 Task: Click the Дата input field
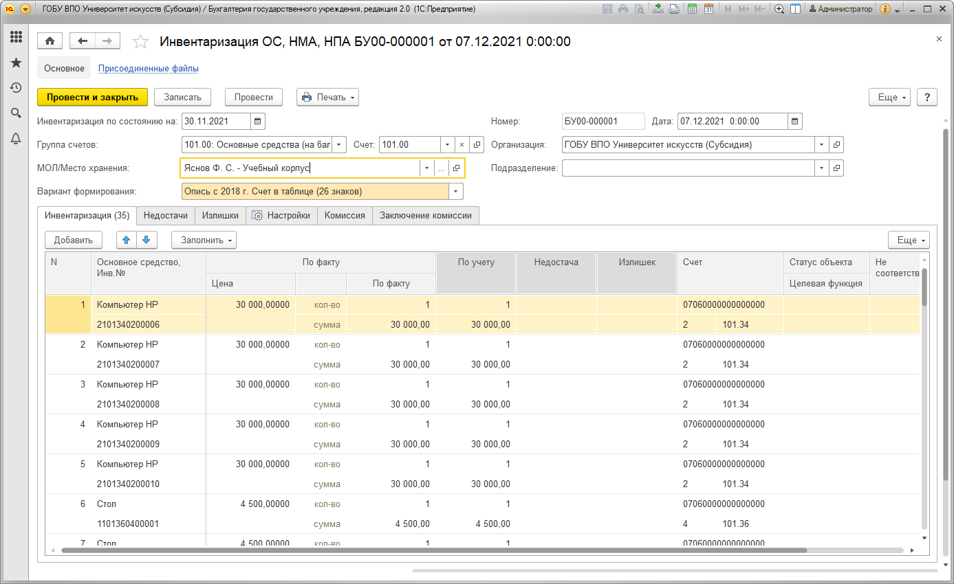(x=733, y=122)
